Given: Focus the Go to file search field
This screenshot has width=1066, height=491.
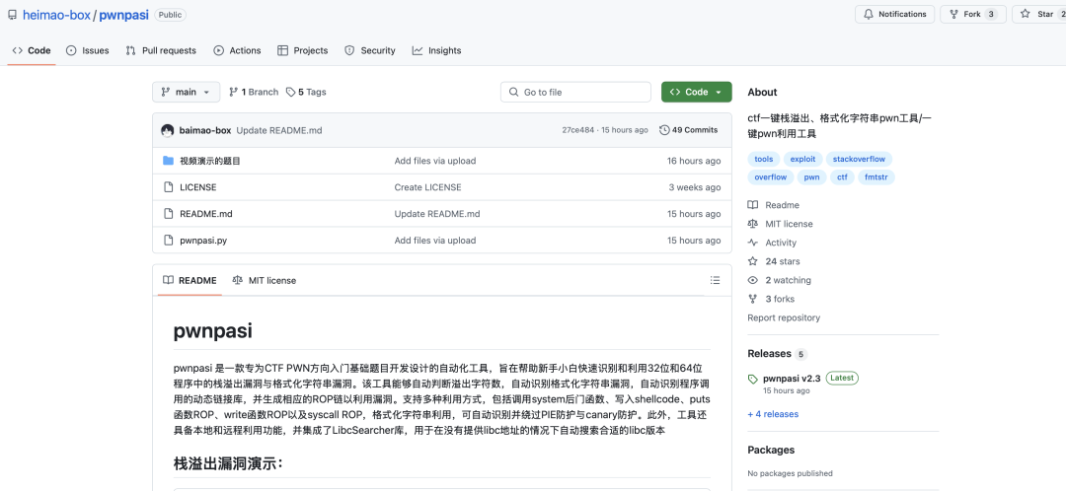Looking at the screenshot, I should [575, 92].
